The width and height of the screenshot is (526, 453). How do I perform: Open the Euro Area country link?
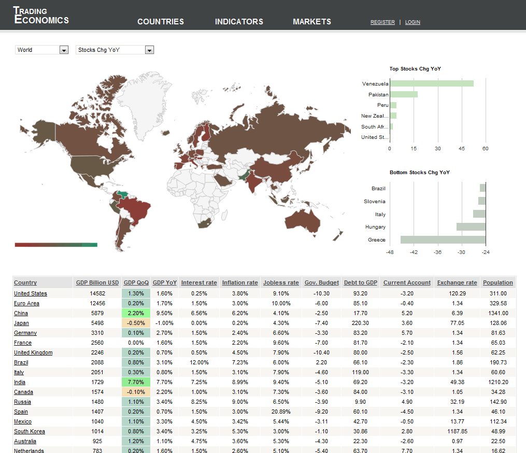[x=26, y=303]
